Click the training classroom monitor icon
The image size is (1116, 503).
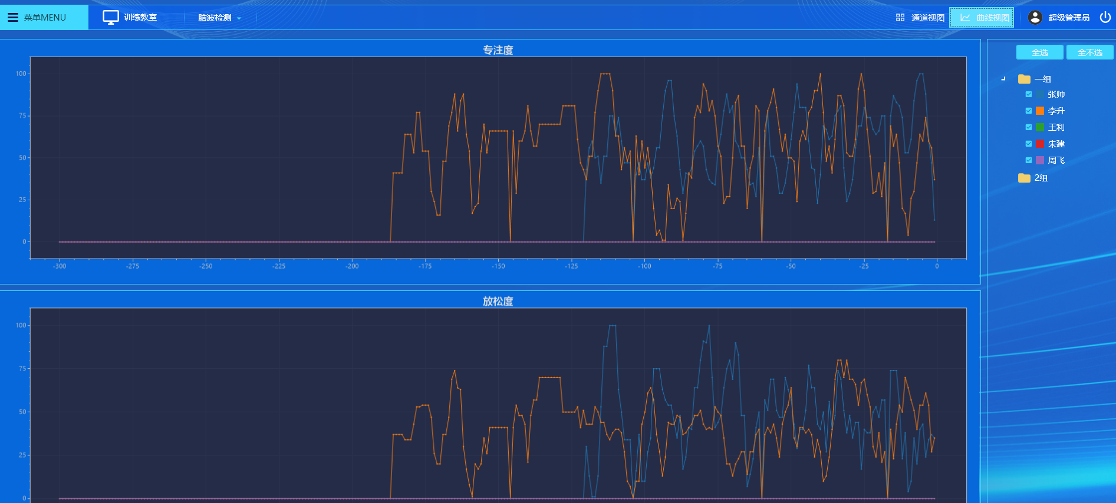tap(111, 18)
